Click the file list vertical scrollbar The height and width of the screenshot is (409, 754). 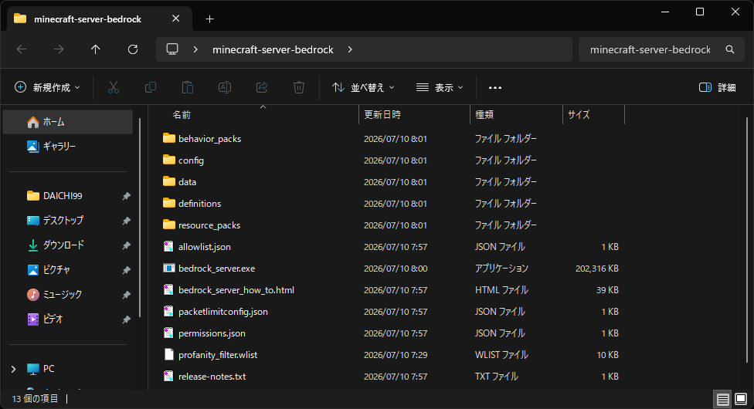(747, 239)
